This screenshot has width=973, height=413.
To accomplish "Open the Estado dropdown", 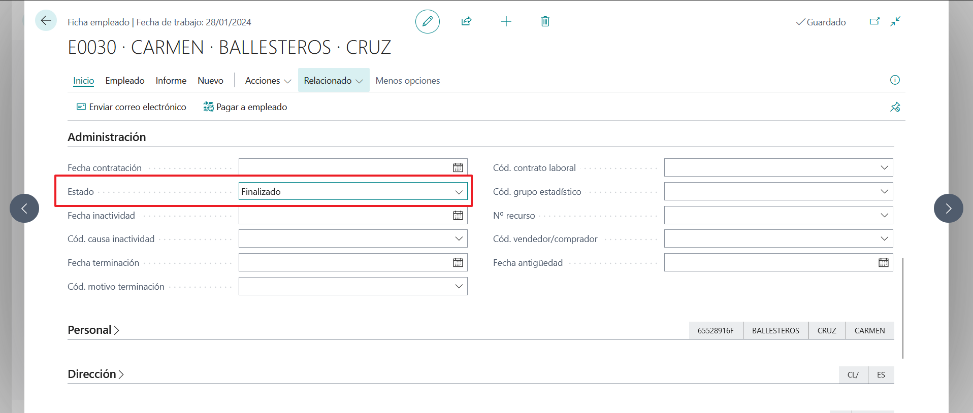I will click(459, 192).
